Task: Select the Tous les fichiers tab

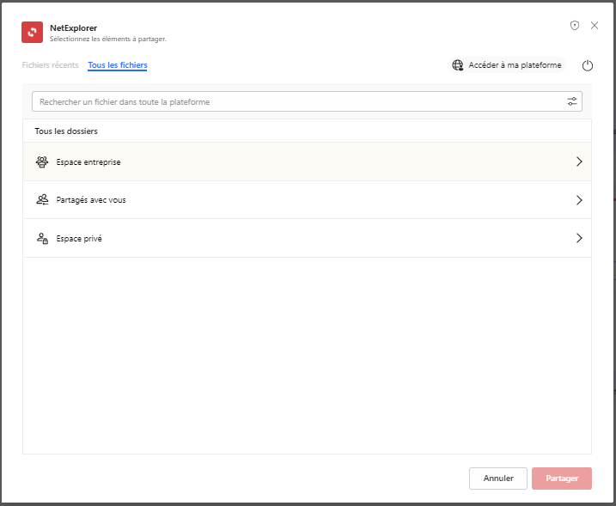Action: pyautogui.click(x=117, y=65)
